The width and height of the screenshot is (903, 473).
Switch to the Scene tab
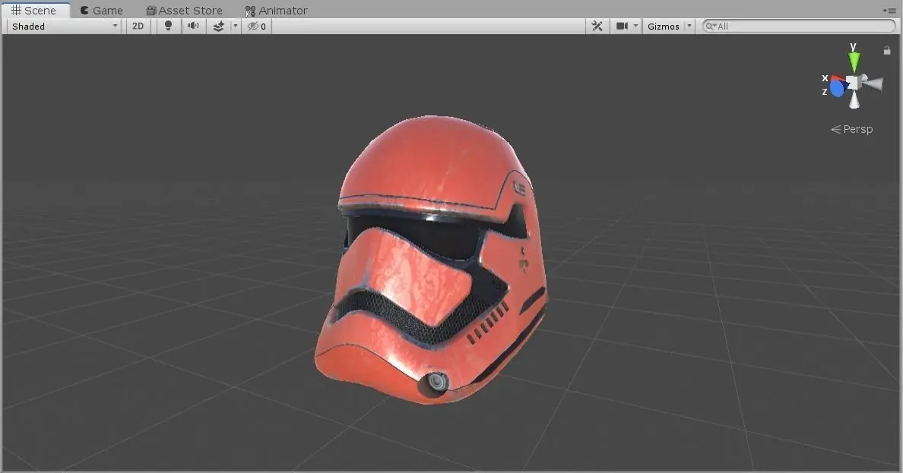[x=35, y=11]
